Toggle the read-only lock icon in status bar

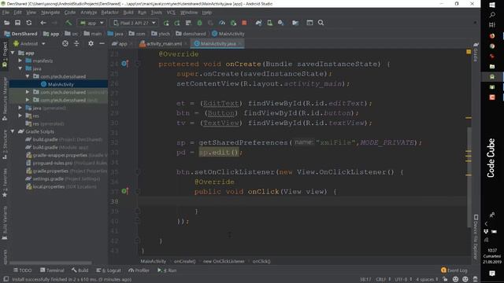[445, 280]
